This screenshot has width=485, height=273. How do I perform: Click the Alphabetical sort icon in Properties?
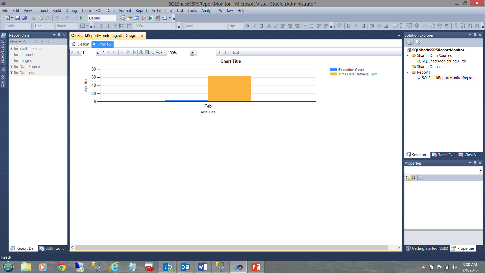(414, 178)
